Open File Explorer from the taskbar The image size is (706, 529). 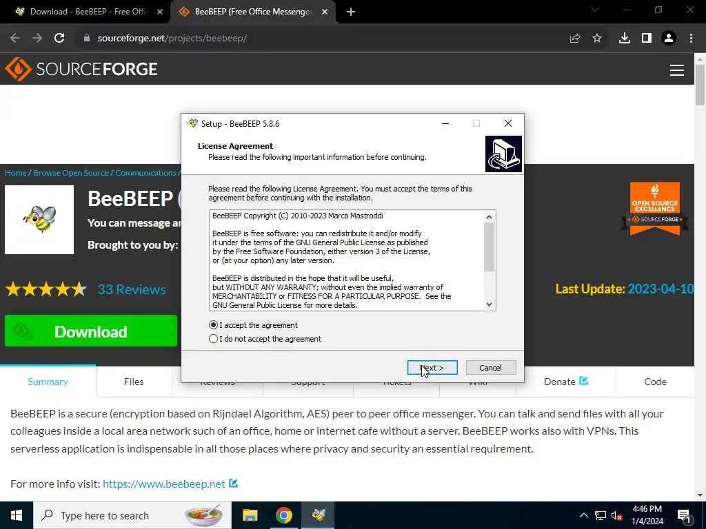(x=250, y=515)
